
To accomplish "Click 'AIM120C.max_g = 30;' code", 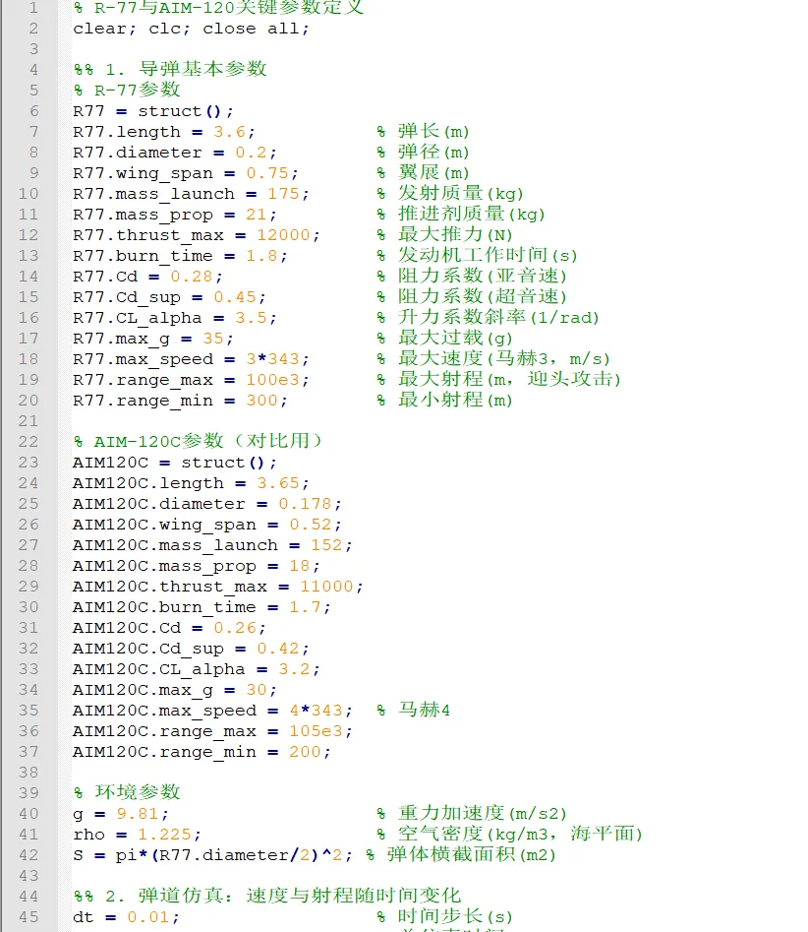I will click(175, 690).
